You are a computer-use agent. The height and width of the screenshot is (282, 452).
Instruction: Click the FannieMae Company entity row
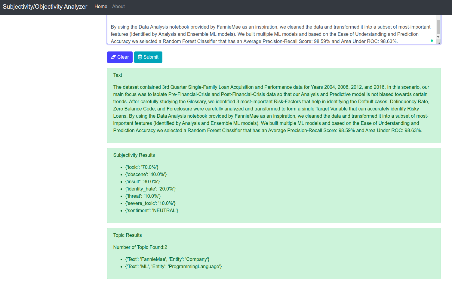click(167, 259)
